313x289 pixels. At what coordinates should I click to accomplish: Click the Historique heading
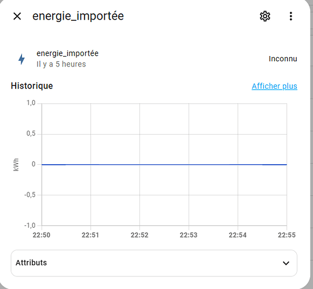(x=32, y=86)
